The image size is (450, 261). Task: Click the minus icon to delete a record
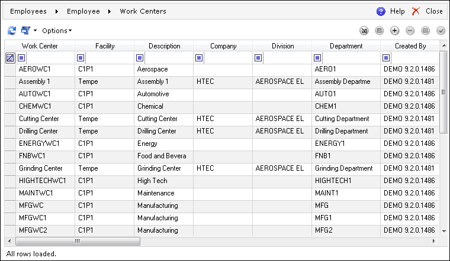410,31
